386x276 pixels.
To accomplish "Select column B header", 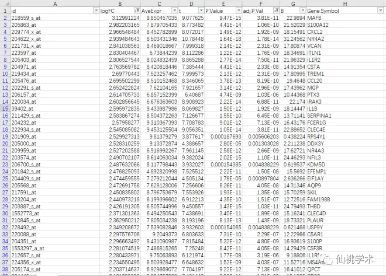I will point(120,4).
